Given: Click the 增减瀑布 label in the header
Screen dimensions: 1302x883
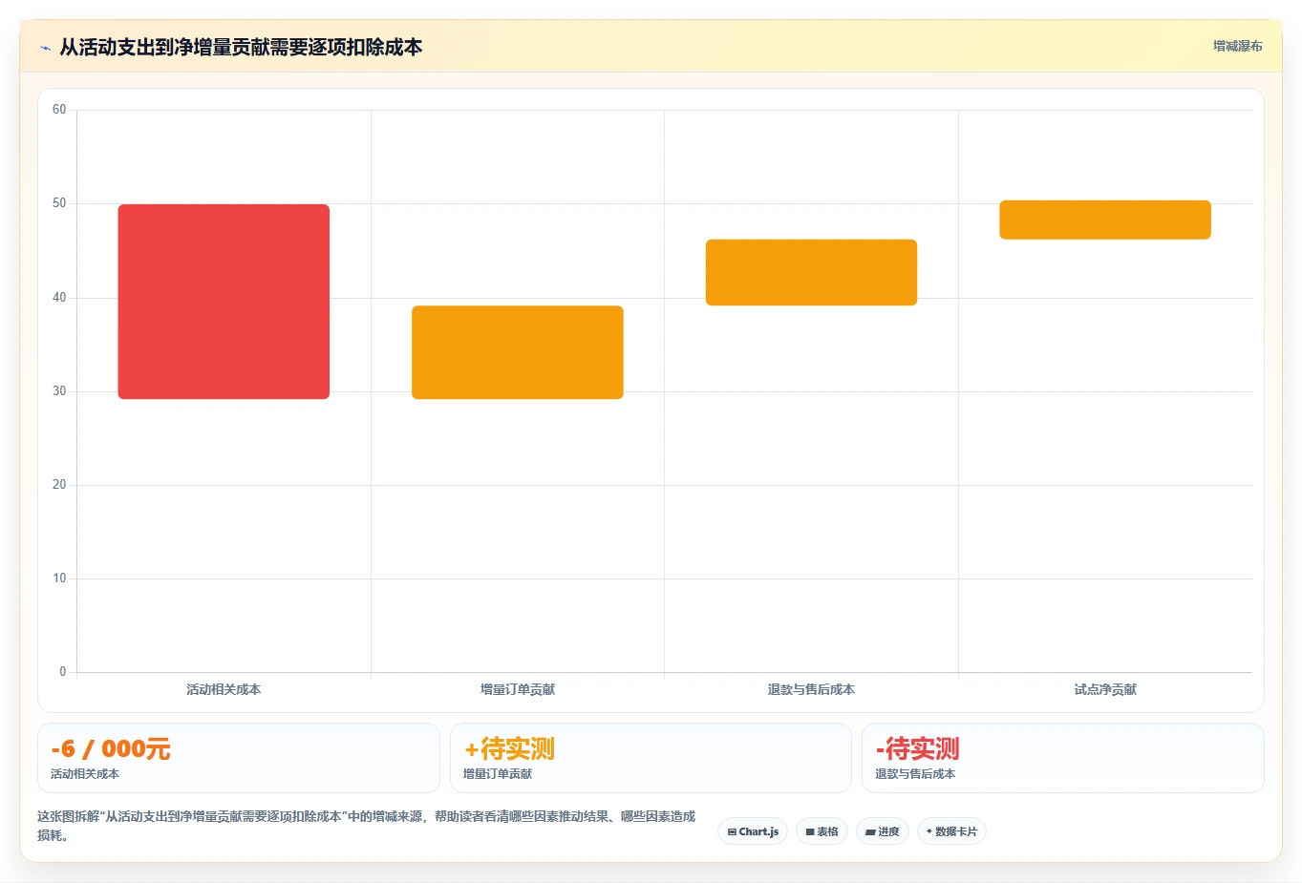Looking at the screenshot, I should (x=1238, y=46).
